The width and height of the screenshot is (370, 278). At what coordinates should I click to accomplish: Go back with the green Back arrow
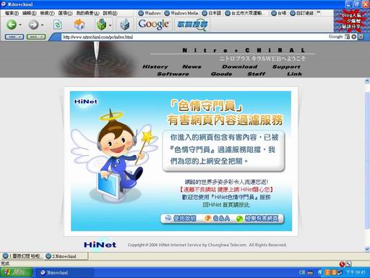12,25
